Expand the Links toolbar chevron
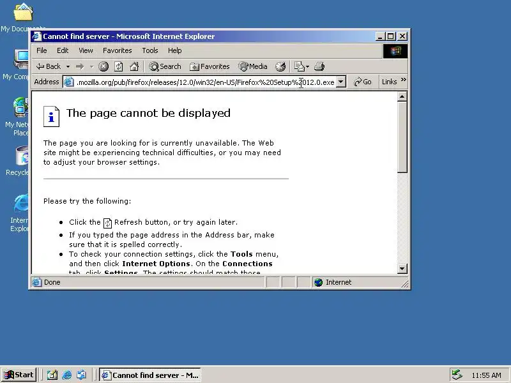Viewport: 511px width, 383px height. [404, 80]
